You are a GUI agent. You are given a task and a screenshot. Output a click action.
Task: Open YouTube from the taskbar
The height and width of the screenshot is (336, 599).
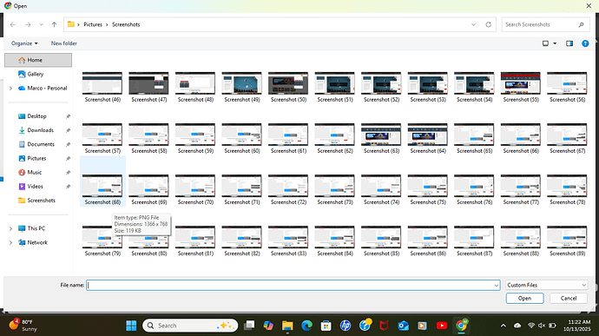point(442,326)
